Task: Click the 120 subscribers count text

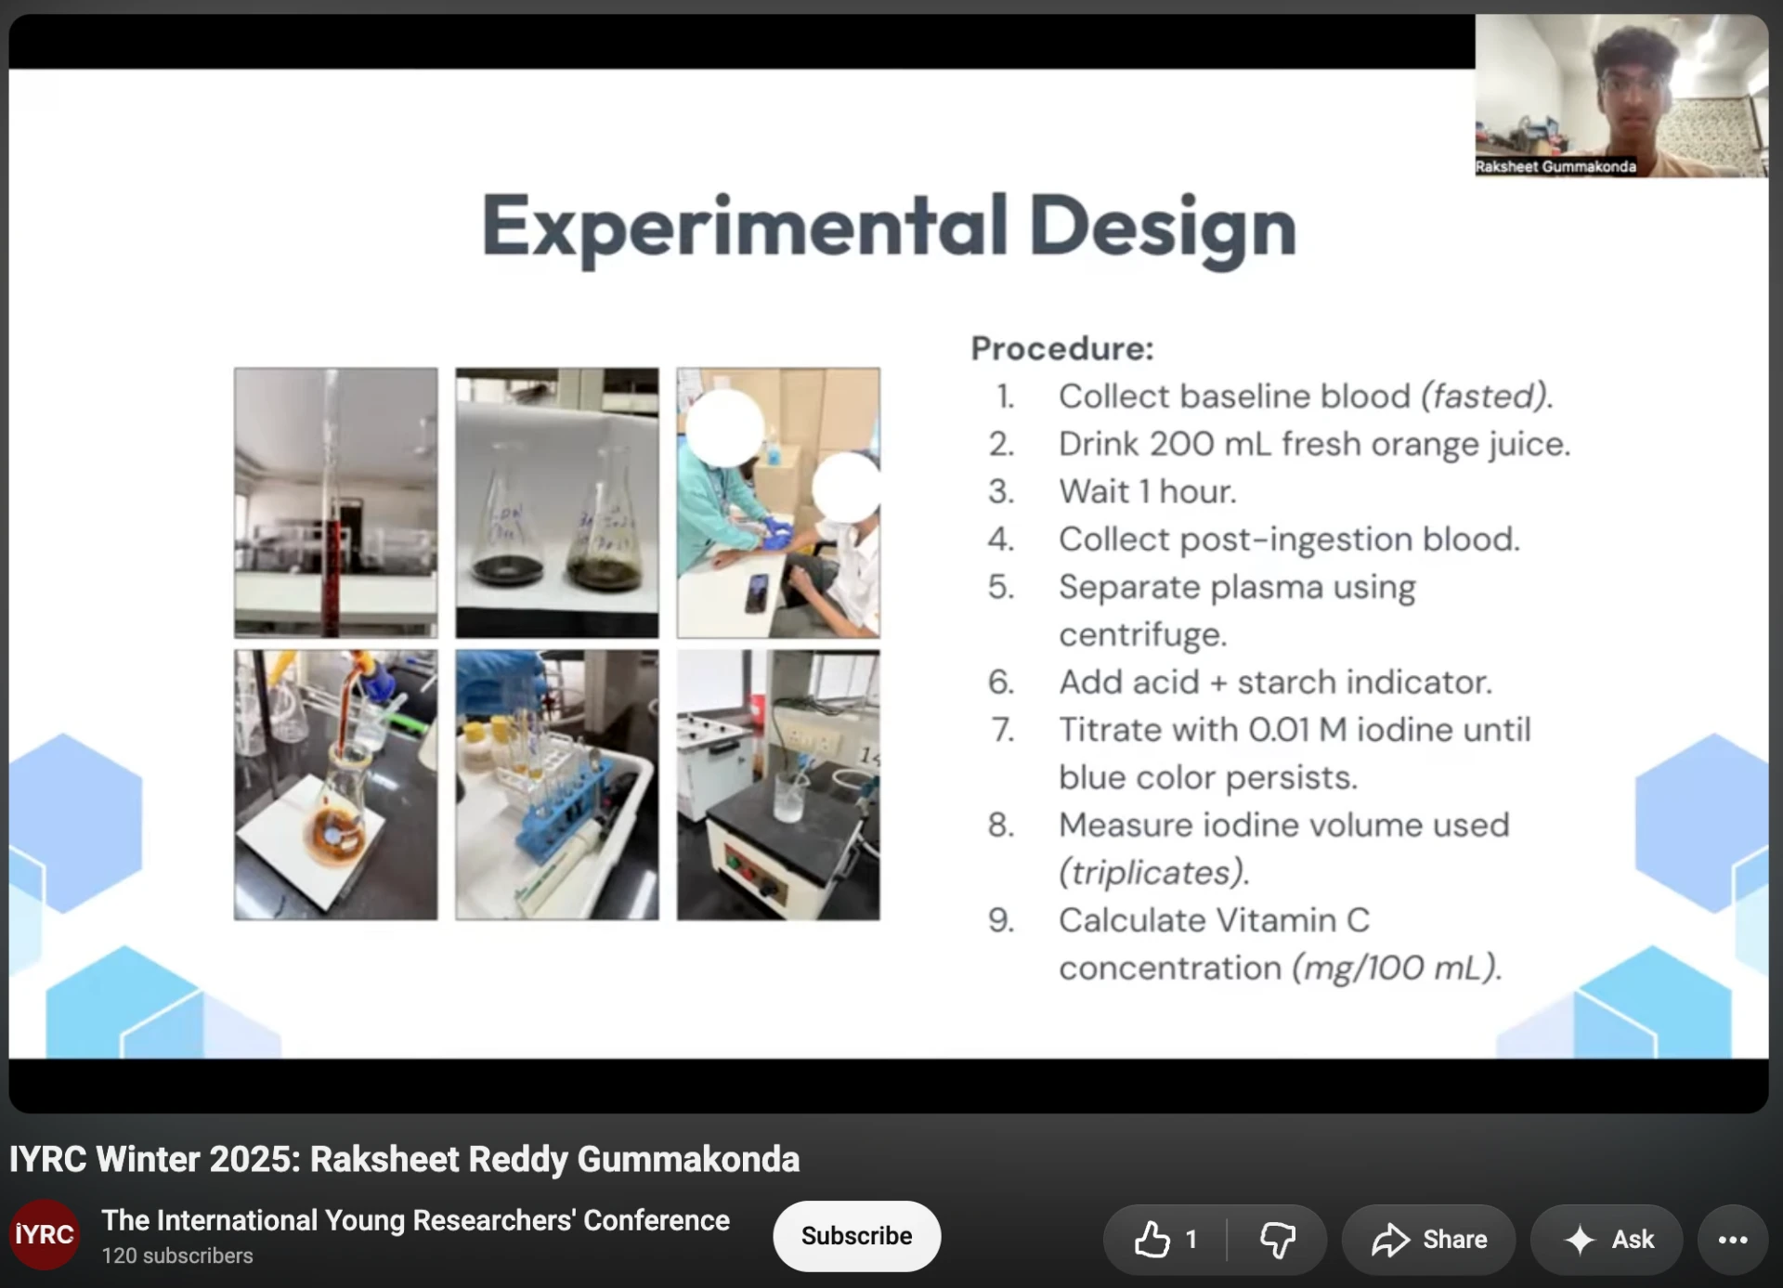Action: click(x=177, y=1255)
